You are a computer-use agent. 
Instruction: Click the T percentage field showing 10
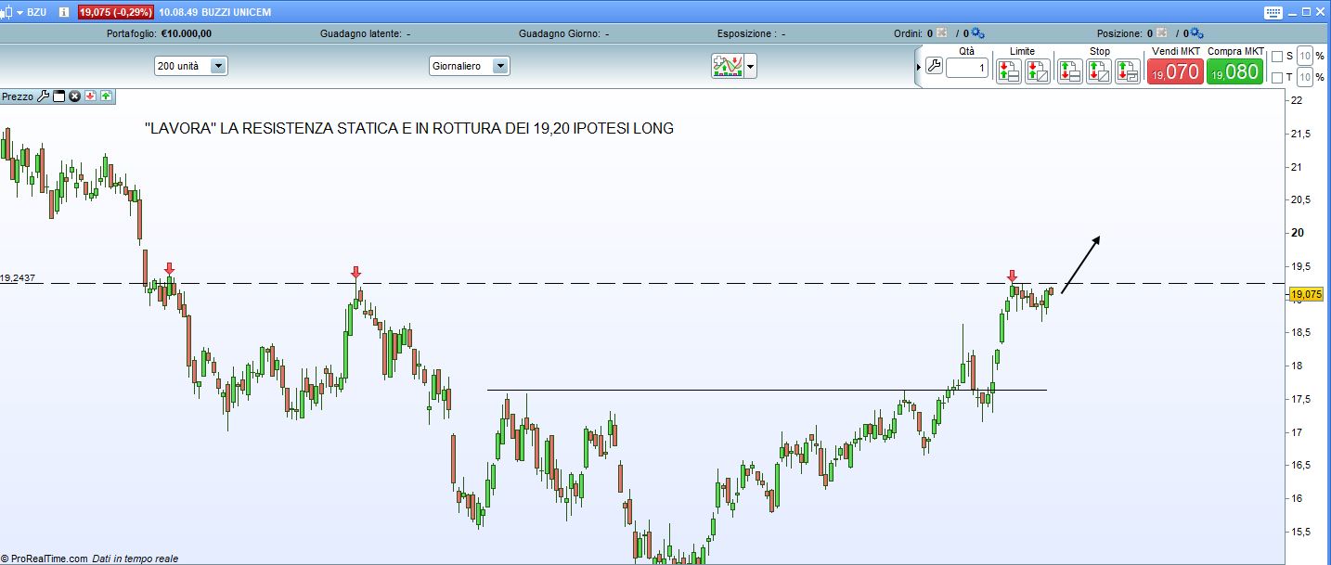1305,77
